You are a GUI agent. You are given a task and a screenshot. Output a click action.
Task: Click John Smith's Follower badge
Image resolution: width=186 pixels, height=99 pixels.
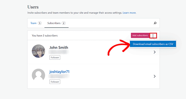pyautogui.click(x=55, y=58)
